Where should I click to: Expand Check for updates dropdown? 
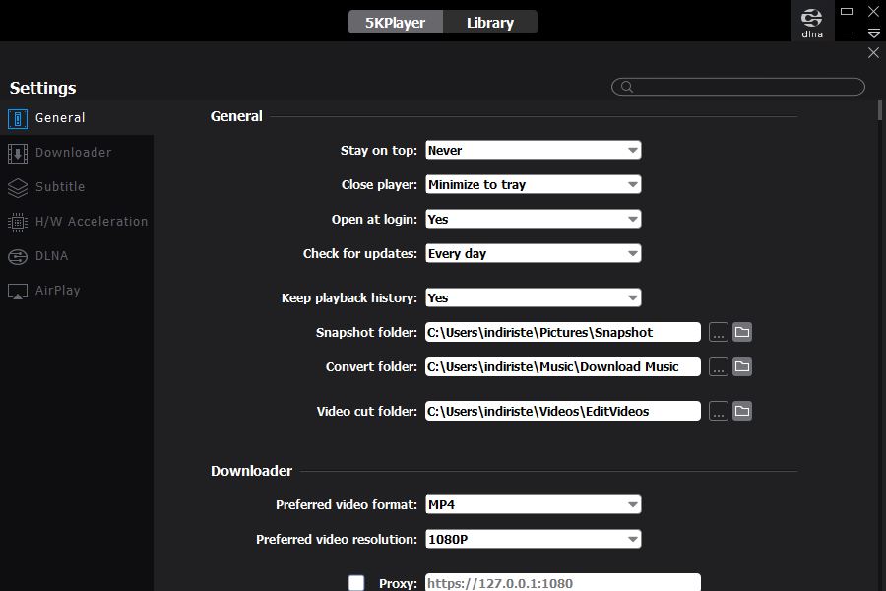pyautogui.click(x=533, y=254)
